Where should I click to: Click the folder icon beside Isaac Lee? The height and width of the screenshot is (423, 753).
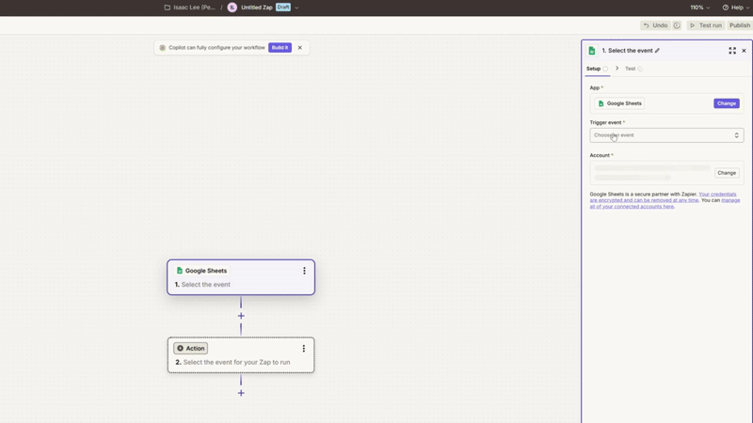[168, 8]
